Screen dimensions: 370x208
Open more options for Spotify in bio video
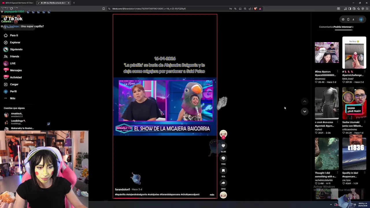[365, 173]
